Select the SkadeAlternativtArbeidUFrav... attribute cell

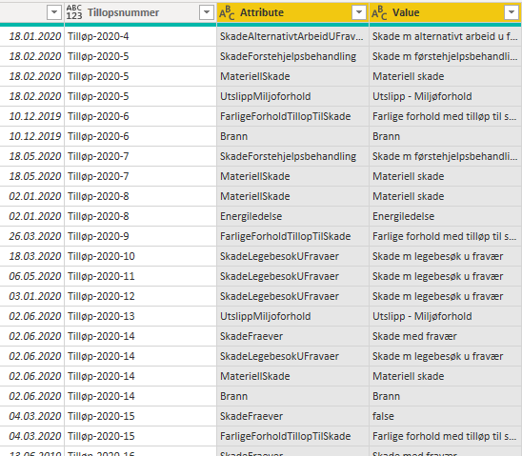pos(292,36)
